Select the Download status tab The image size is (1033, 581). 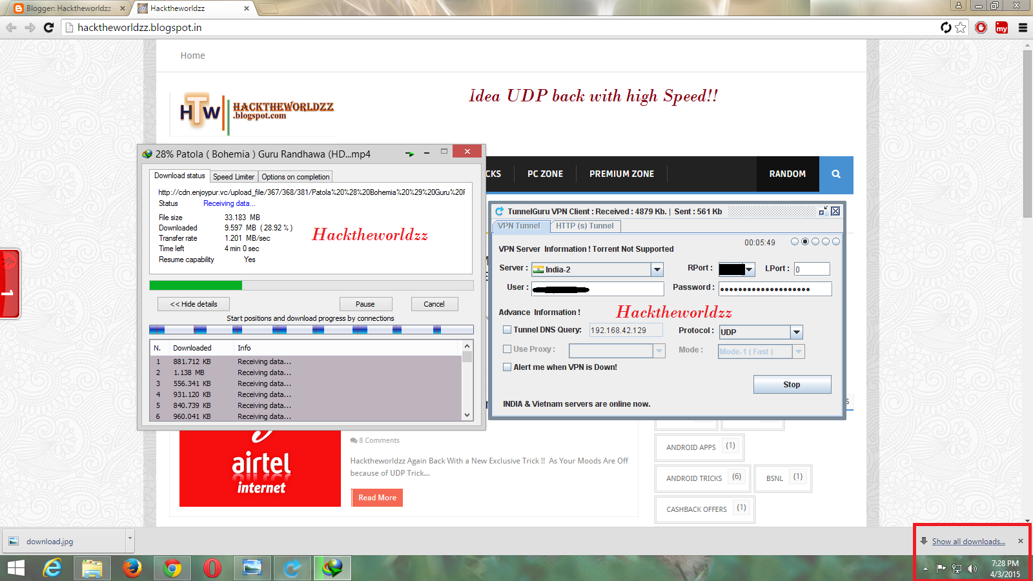click(x=179, y=176)
